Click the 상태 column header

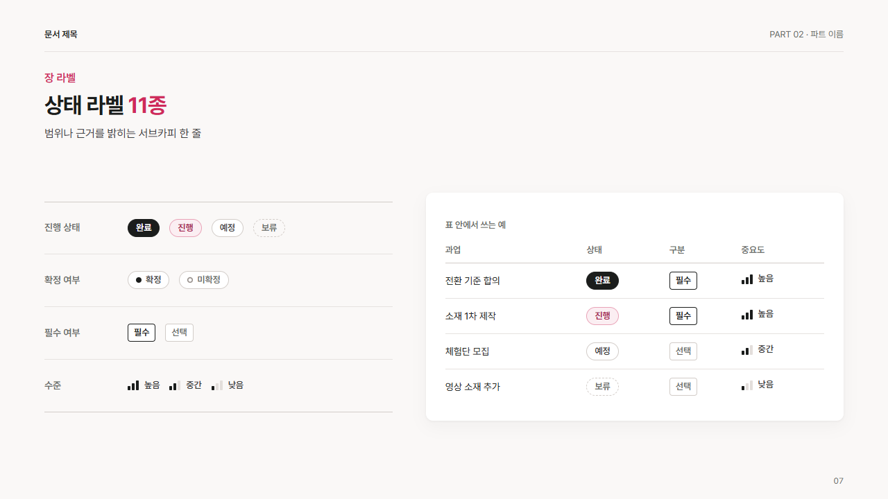coord(594,249)
